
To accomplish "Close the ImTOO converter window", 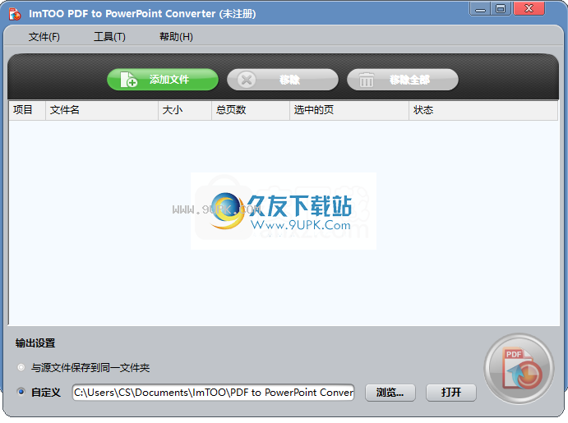I will 529,9.
